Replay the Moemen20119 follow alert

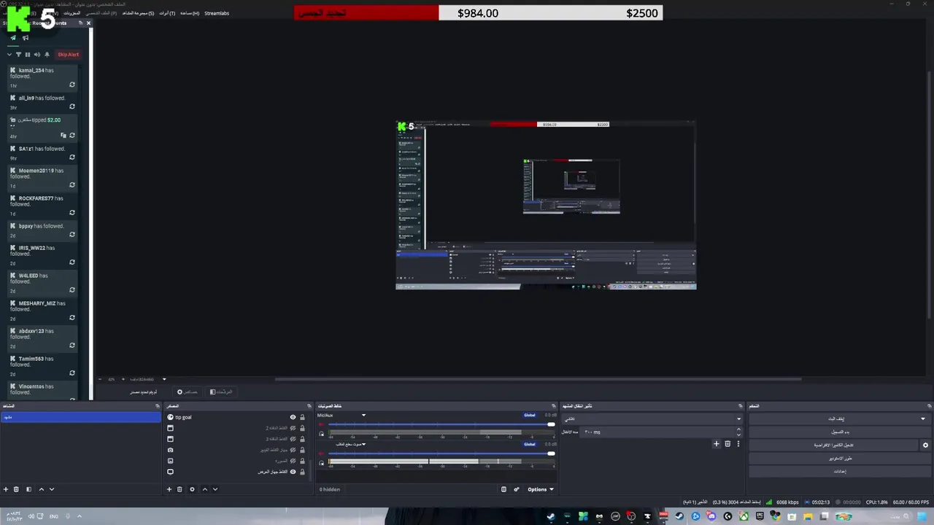pos(72,185)
